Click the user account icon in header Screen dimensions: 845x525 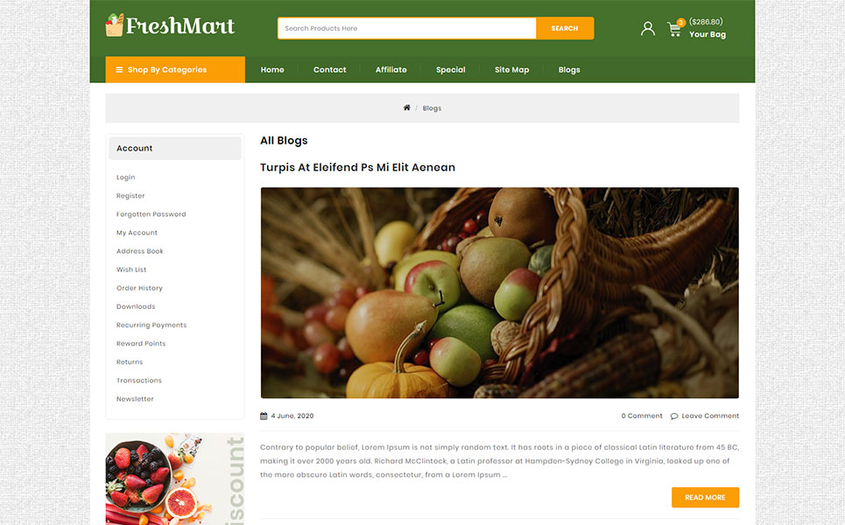click(x=647, y=29)
